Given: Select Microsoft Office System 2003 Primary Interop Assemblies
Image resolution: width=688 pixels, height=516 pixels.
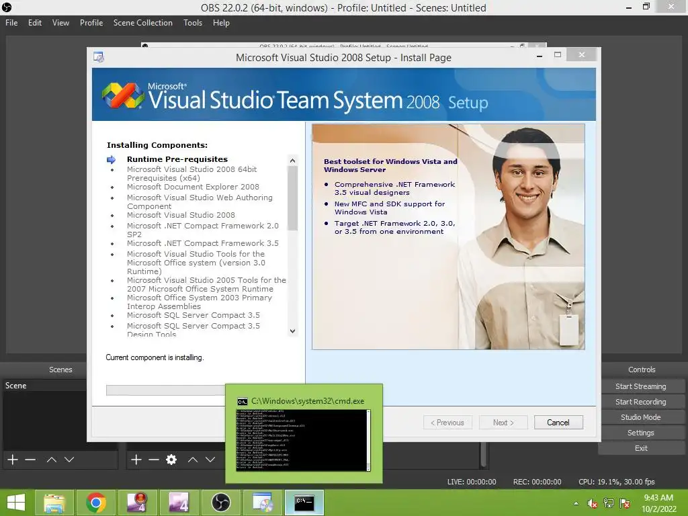Looking at the screenshot, I should click(200, 302).
